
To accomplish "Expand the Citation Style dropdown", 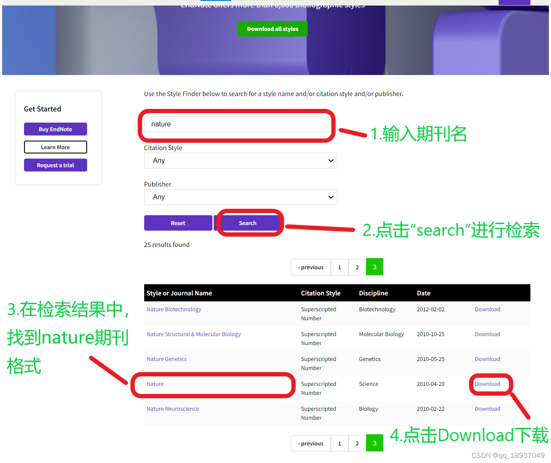I will [x=240, y=160].
